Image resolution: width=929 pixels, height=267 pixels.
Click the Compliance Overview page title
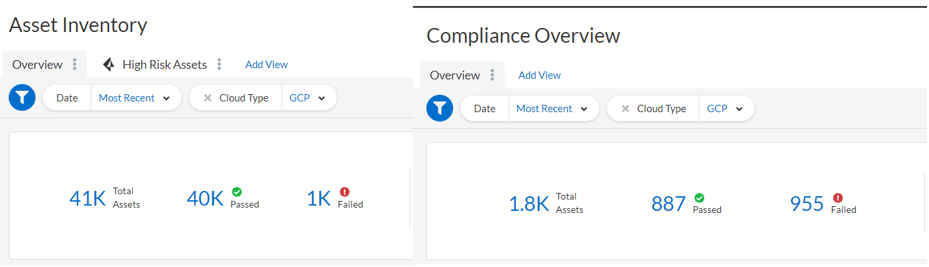523,36
